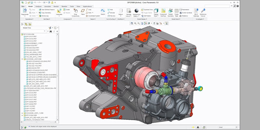Select the Drag Components tool
260x130 pixels.
point(75,11)
